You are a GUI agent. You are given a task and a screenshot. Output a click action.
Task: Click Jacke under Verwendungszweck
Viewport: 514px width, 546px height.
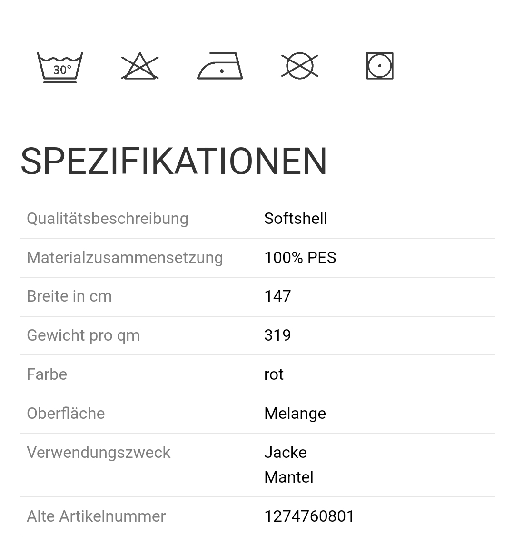[285, 453]
